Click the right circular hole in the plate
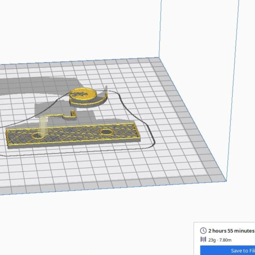 coord(106,131)
